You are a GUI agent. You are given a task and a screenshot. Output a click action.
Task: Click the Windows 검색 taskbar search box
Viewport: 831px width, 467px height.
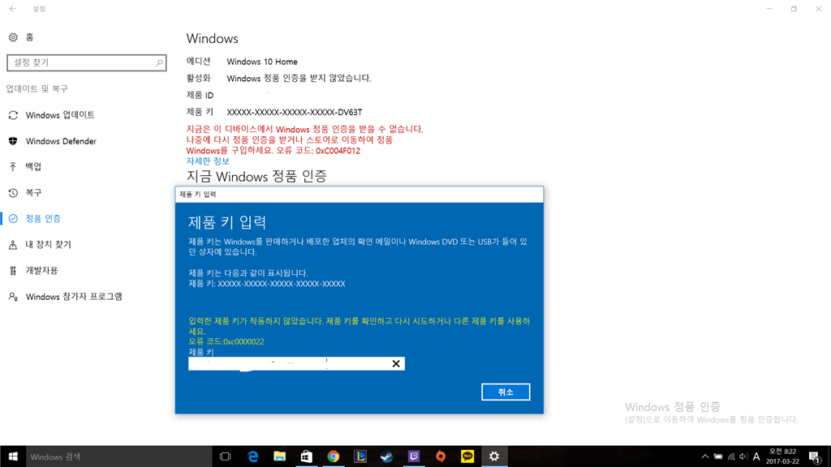pos(118,456)
